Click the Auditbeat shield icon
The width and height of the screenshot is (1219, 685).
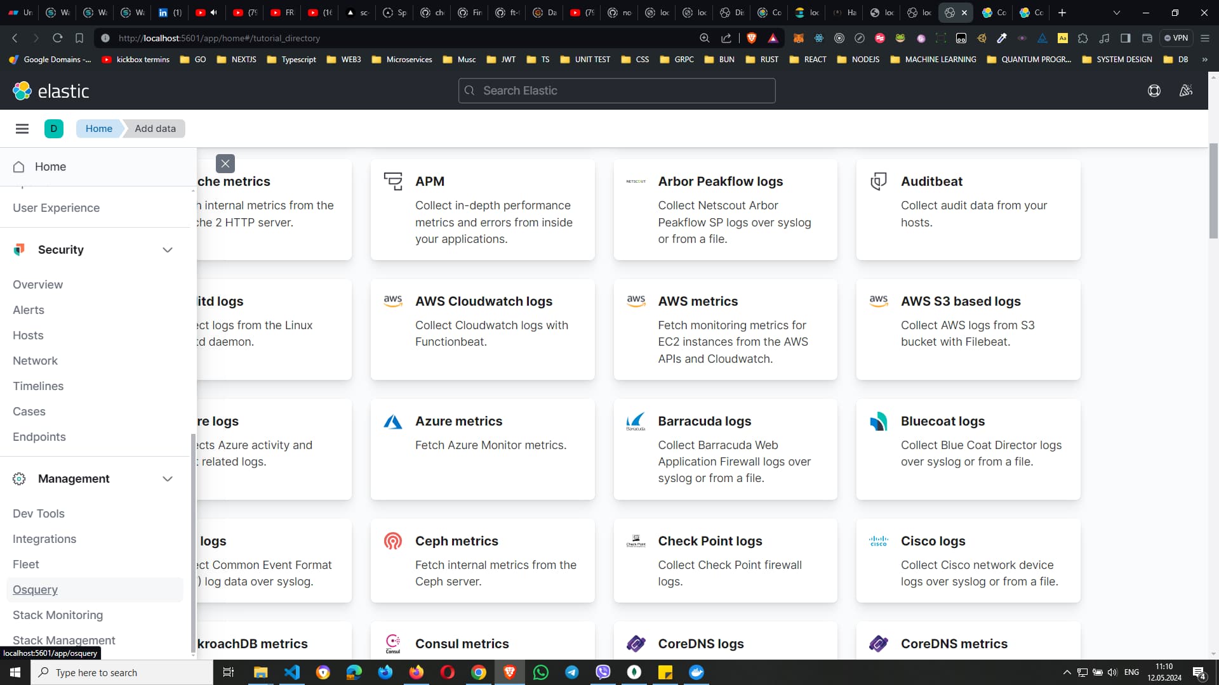pyautogui.click(x=879, y=181)
